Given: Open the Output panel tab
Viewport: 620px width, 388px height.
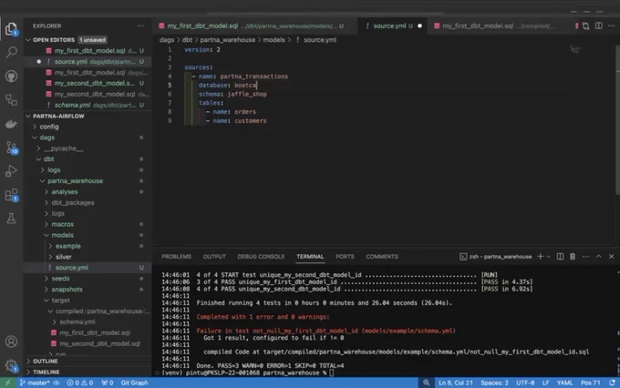Looking at the screenshot, I should click(214, 257).
